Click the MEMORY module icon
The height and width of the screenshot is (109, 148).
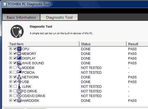[19, 54]
